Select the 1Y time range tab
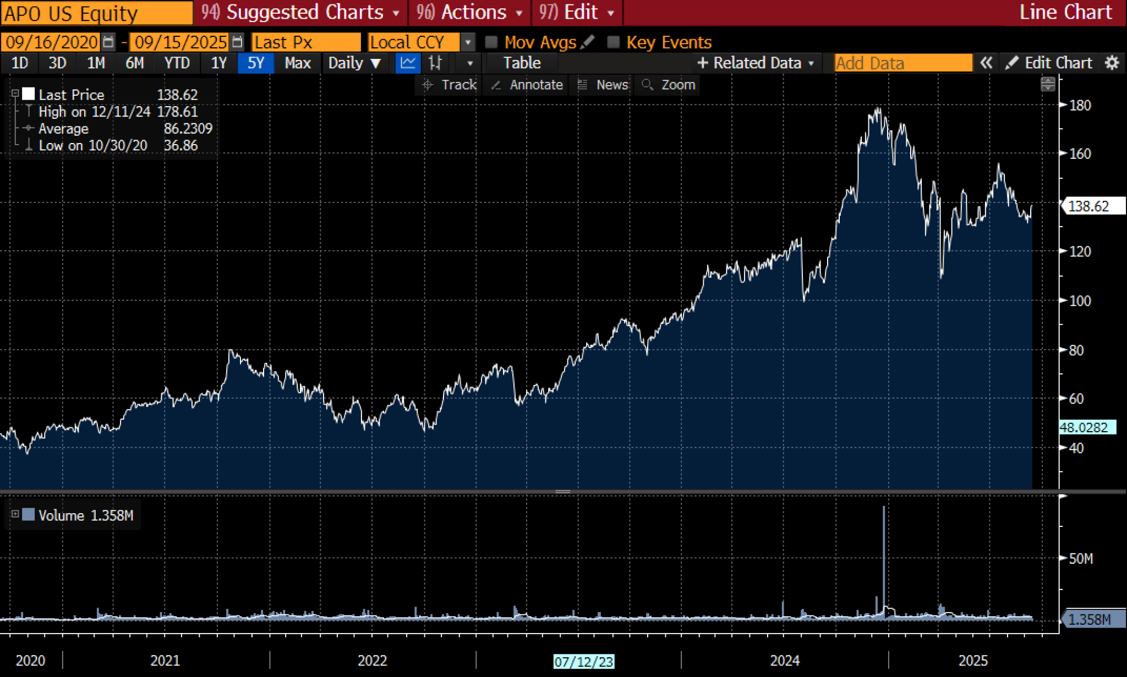This screenshot has height=677, width=1127. click(218, 63)
